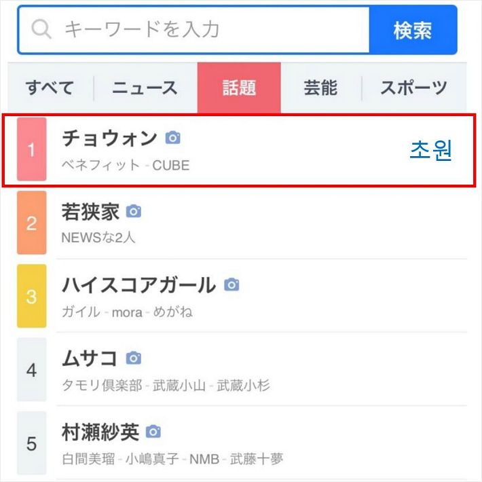Open the スポーツ tab
The width and height of the screenshot is (482, 482).
(x=413, y=88)
